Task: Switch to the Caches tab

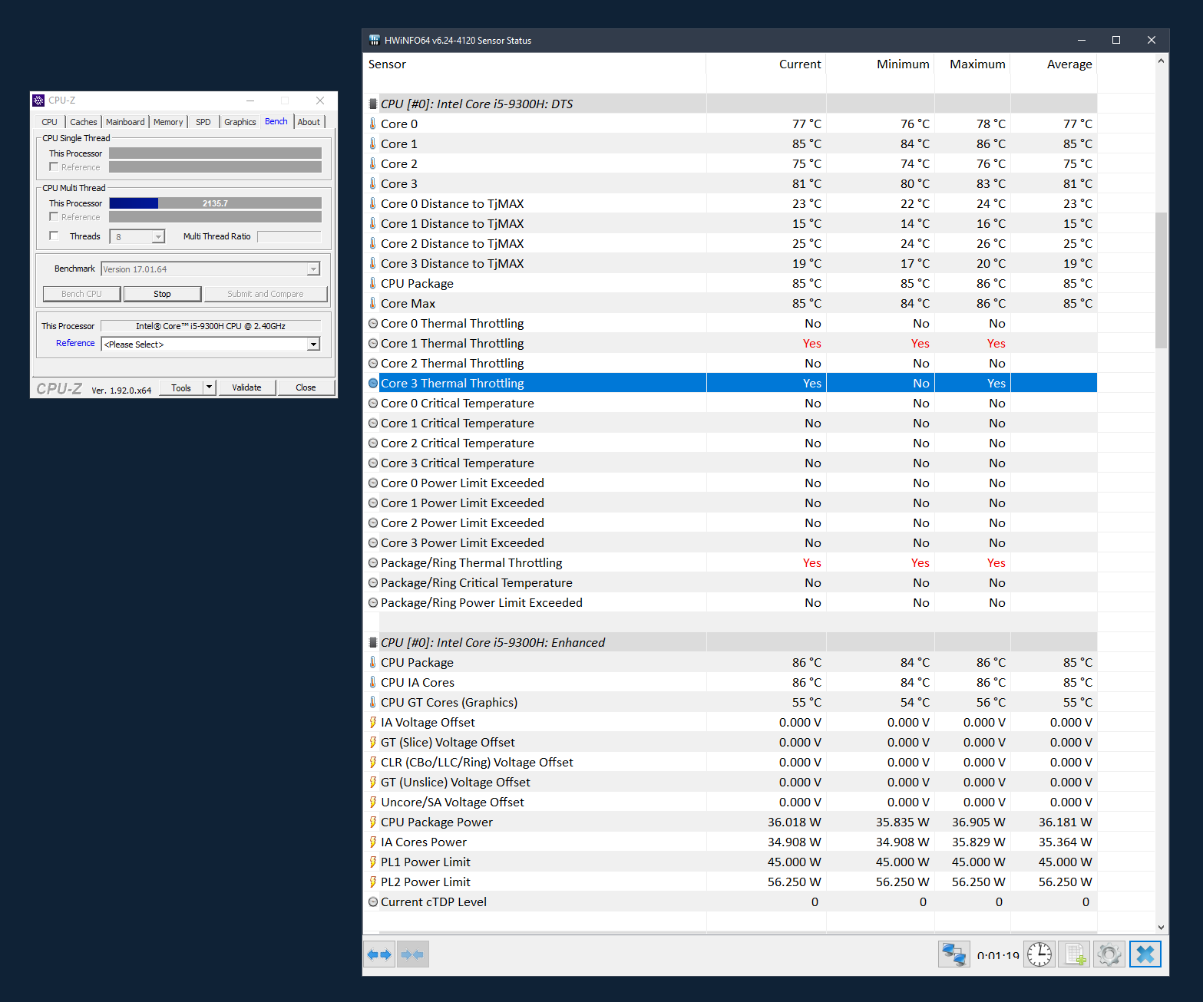Action: click(84, 122)
